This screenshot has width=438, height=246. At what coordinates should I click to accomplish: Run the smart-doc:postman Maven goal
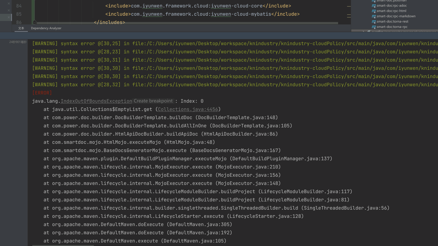(x=389, y=1)
